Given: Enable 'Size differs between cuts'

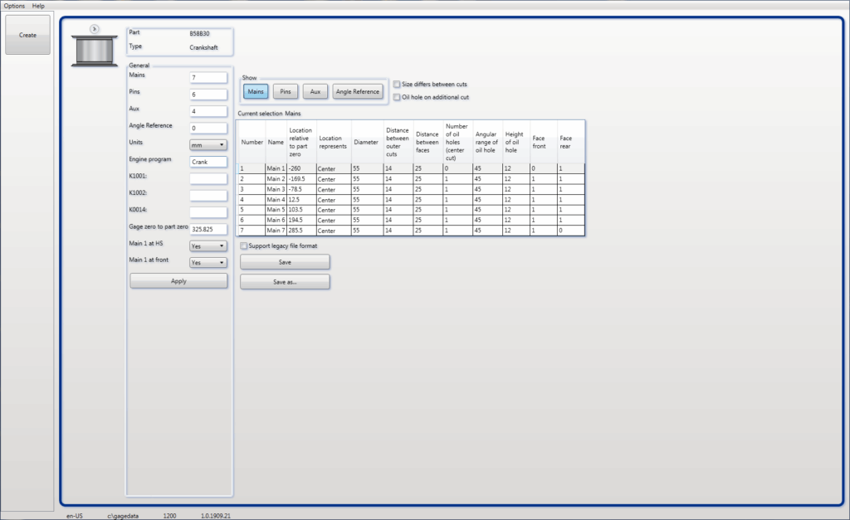Looking at the screenshot, I should [x=397, y=84].
